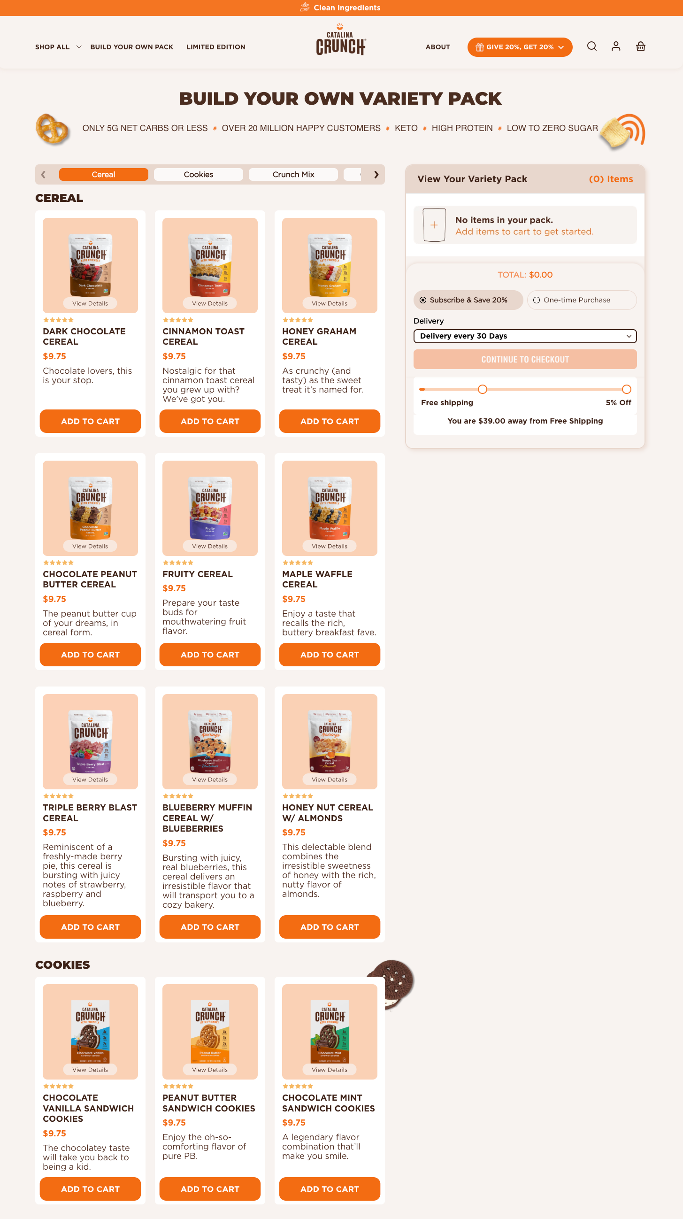This screenshot has width=683, height=1219.
Task: Select Subscribe & Save 20% option
Action: click(x=468, y=300)
